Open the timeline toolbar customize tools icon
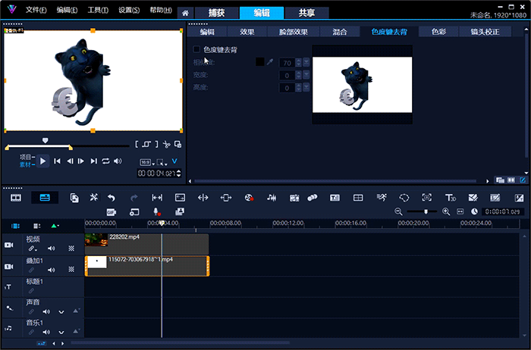The image size is (531, 350). (94, 198)
